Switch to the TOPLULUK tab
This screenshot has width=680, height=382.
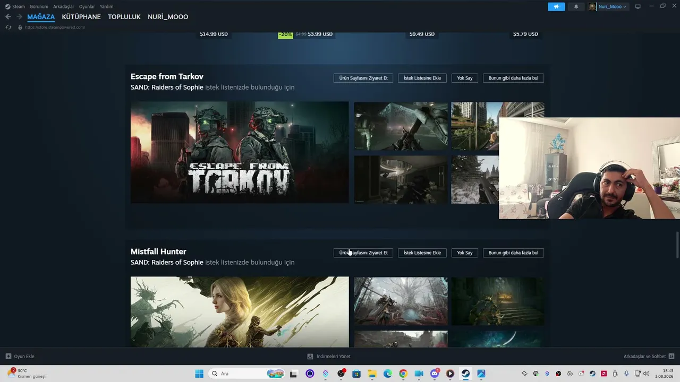click(124, 17)
